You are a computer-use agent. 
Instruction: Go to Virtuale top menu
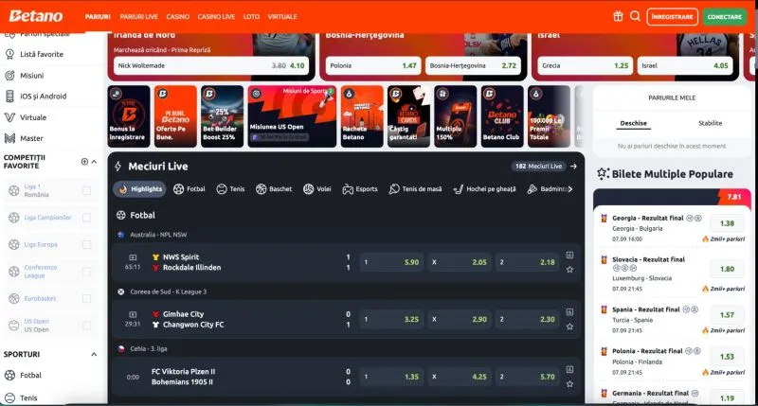pyautogui.click(x=282, y=16)
